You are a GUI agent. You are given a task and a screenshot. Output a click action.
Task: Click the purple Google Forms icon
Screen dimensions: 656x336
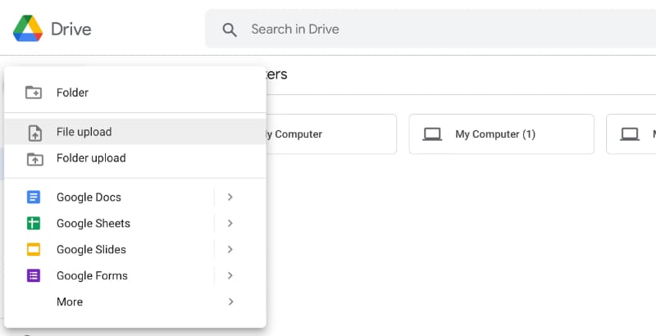(34, 276)
